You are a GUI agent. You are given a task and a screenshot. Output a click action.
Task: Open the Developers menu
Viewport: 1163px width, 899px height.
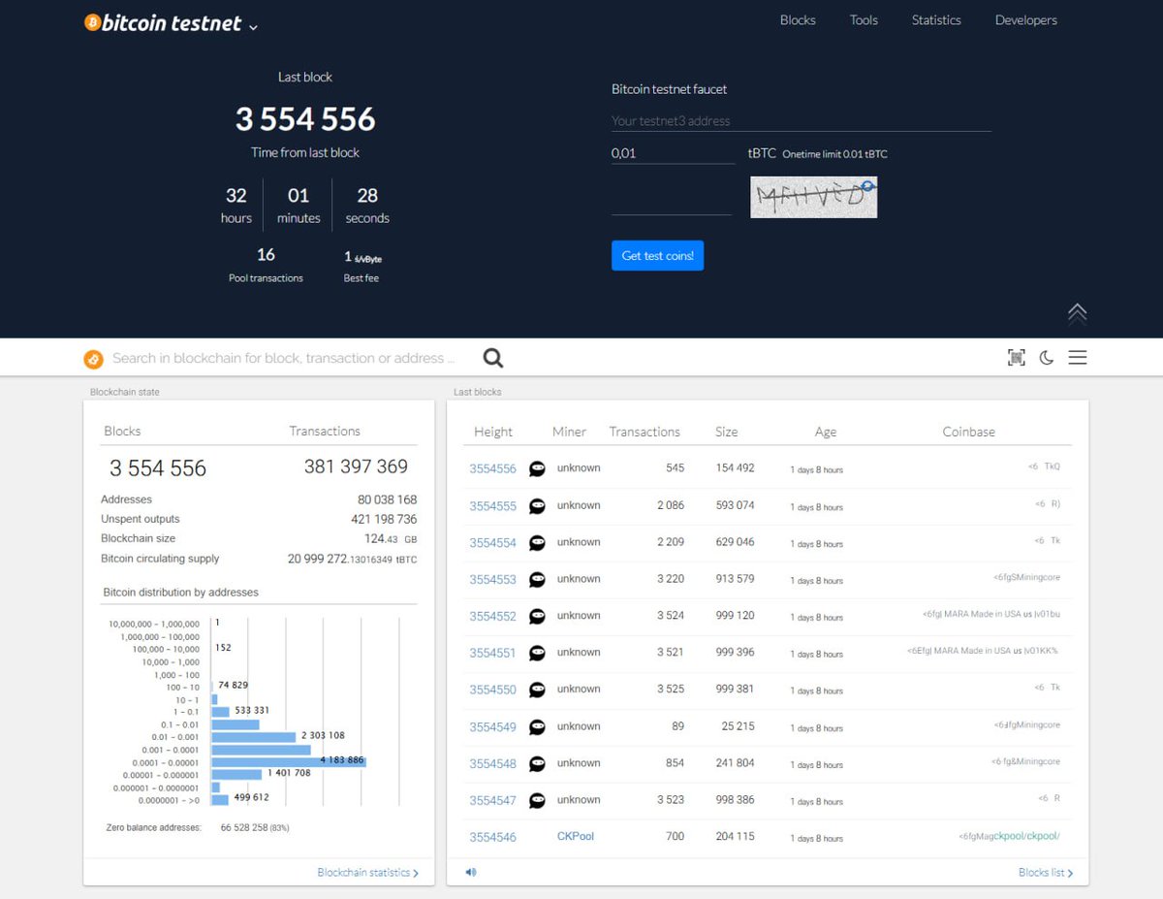(1025, 20)
